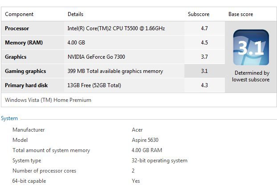
Task: Click the Acer manufacturer value
Action: tap(137, 130)
